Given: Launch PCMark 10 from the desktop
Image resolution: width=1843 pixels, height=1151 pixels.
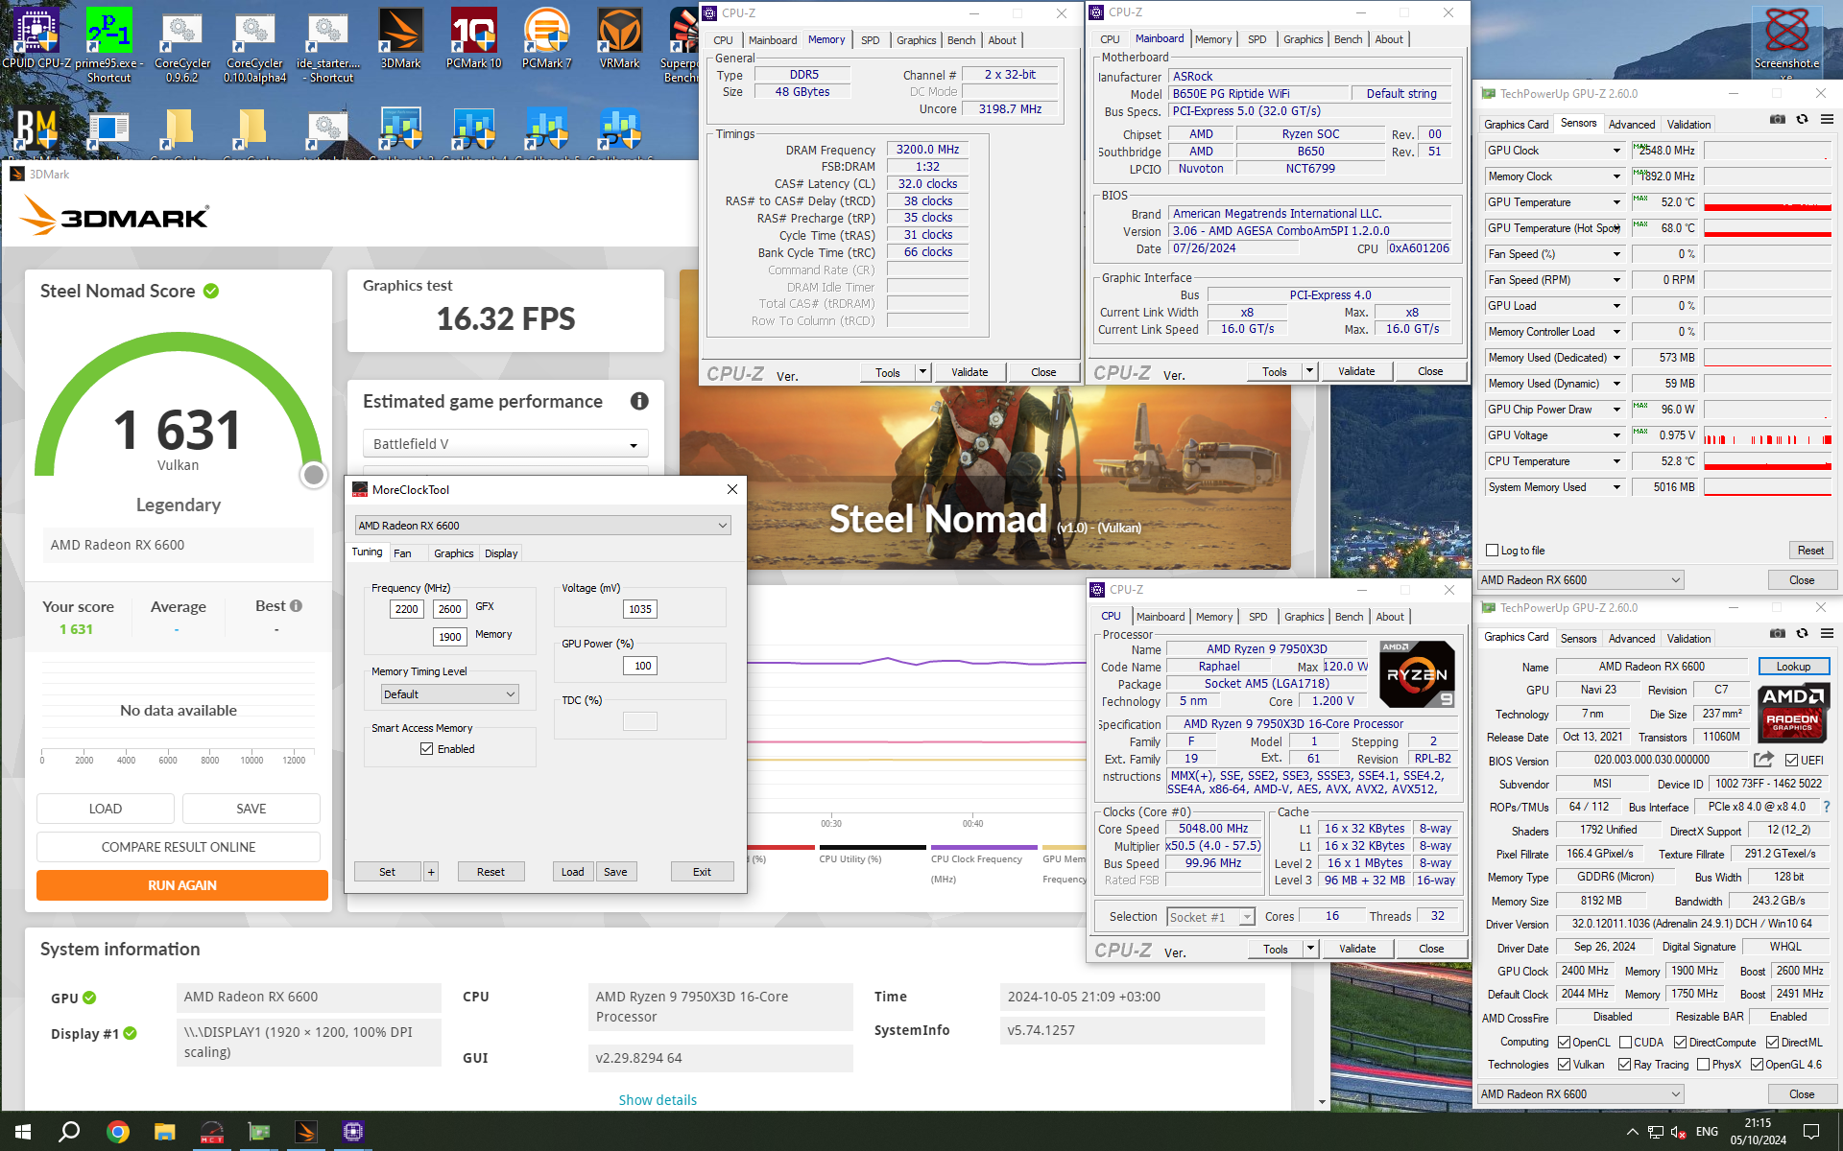Looking at the screenshot, I should (473, 38).
